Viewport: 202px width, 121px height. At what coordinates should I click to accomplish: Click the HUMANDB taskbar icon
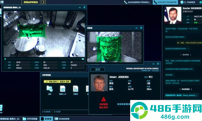tap(56, 119)
